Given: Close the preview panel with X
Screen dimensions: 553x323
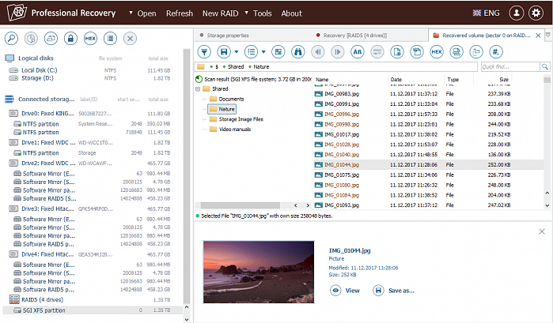Looking at the screenshot, I should pos(542,231).
